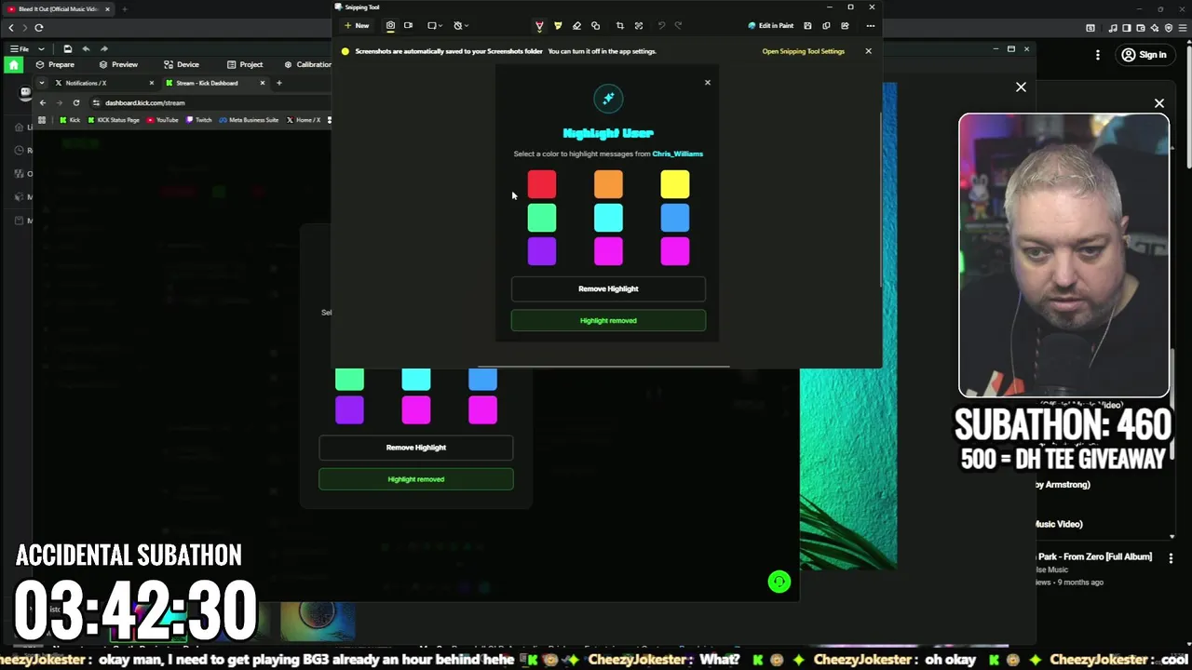Open Snipping Tool See more menu

[870, 25]
